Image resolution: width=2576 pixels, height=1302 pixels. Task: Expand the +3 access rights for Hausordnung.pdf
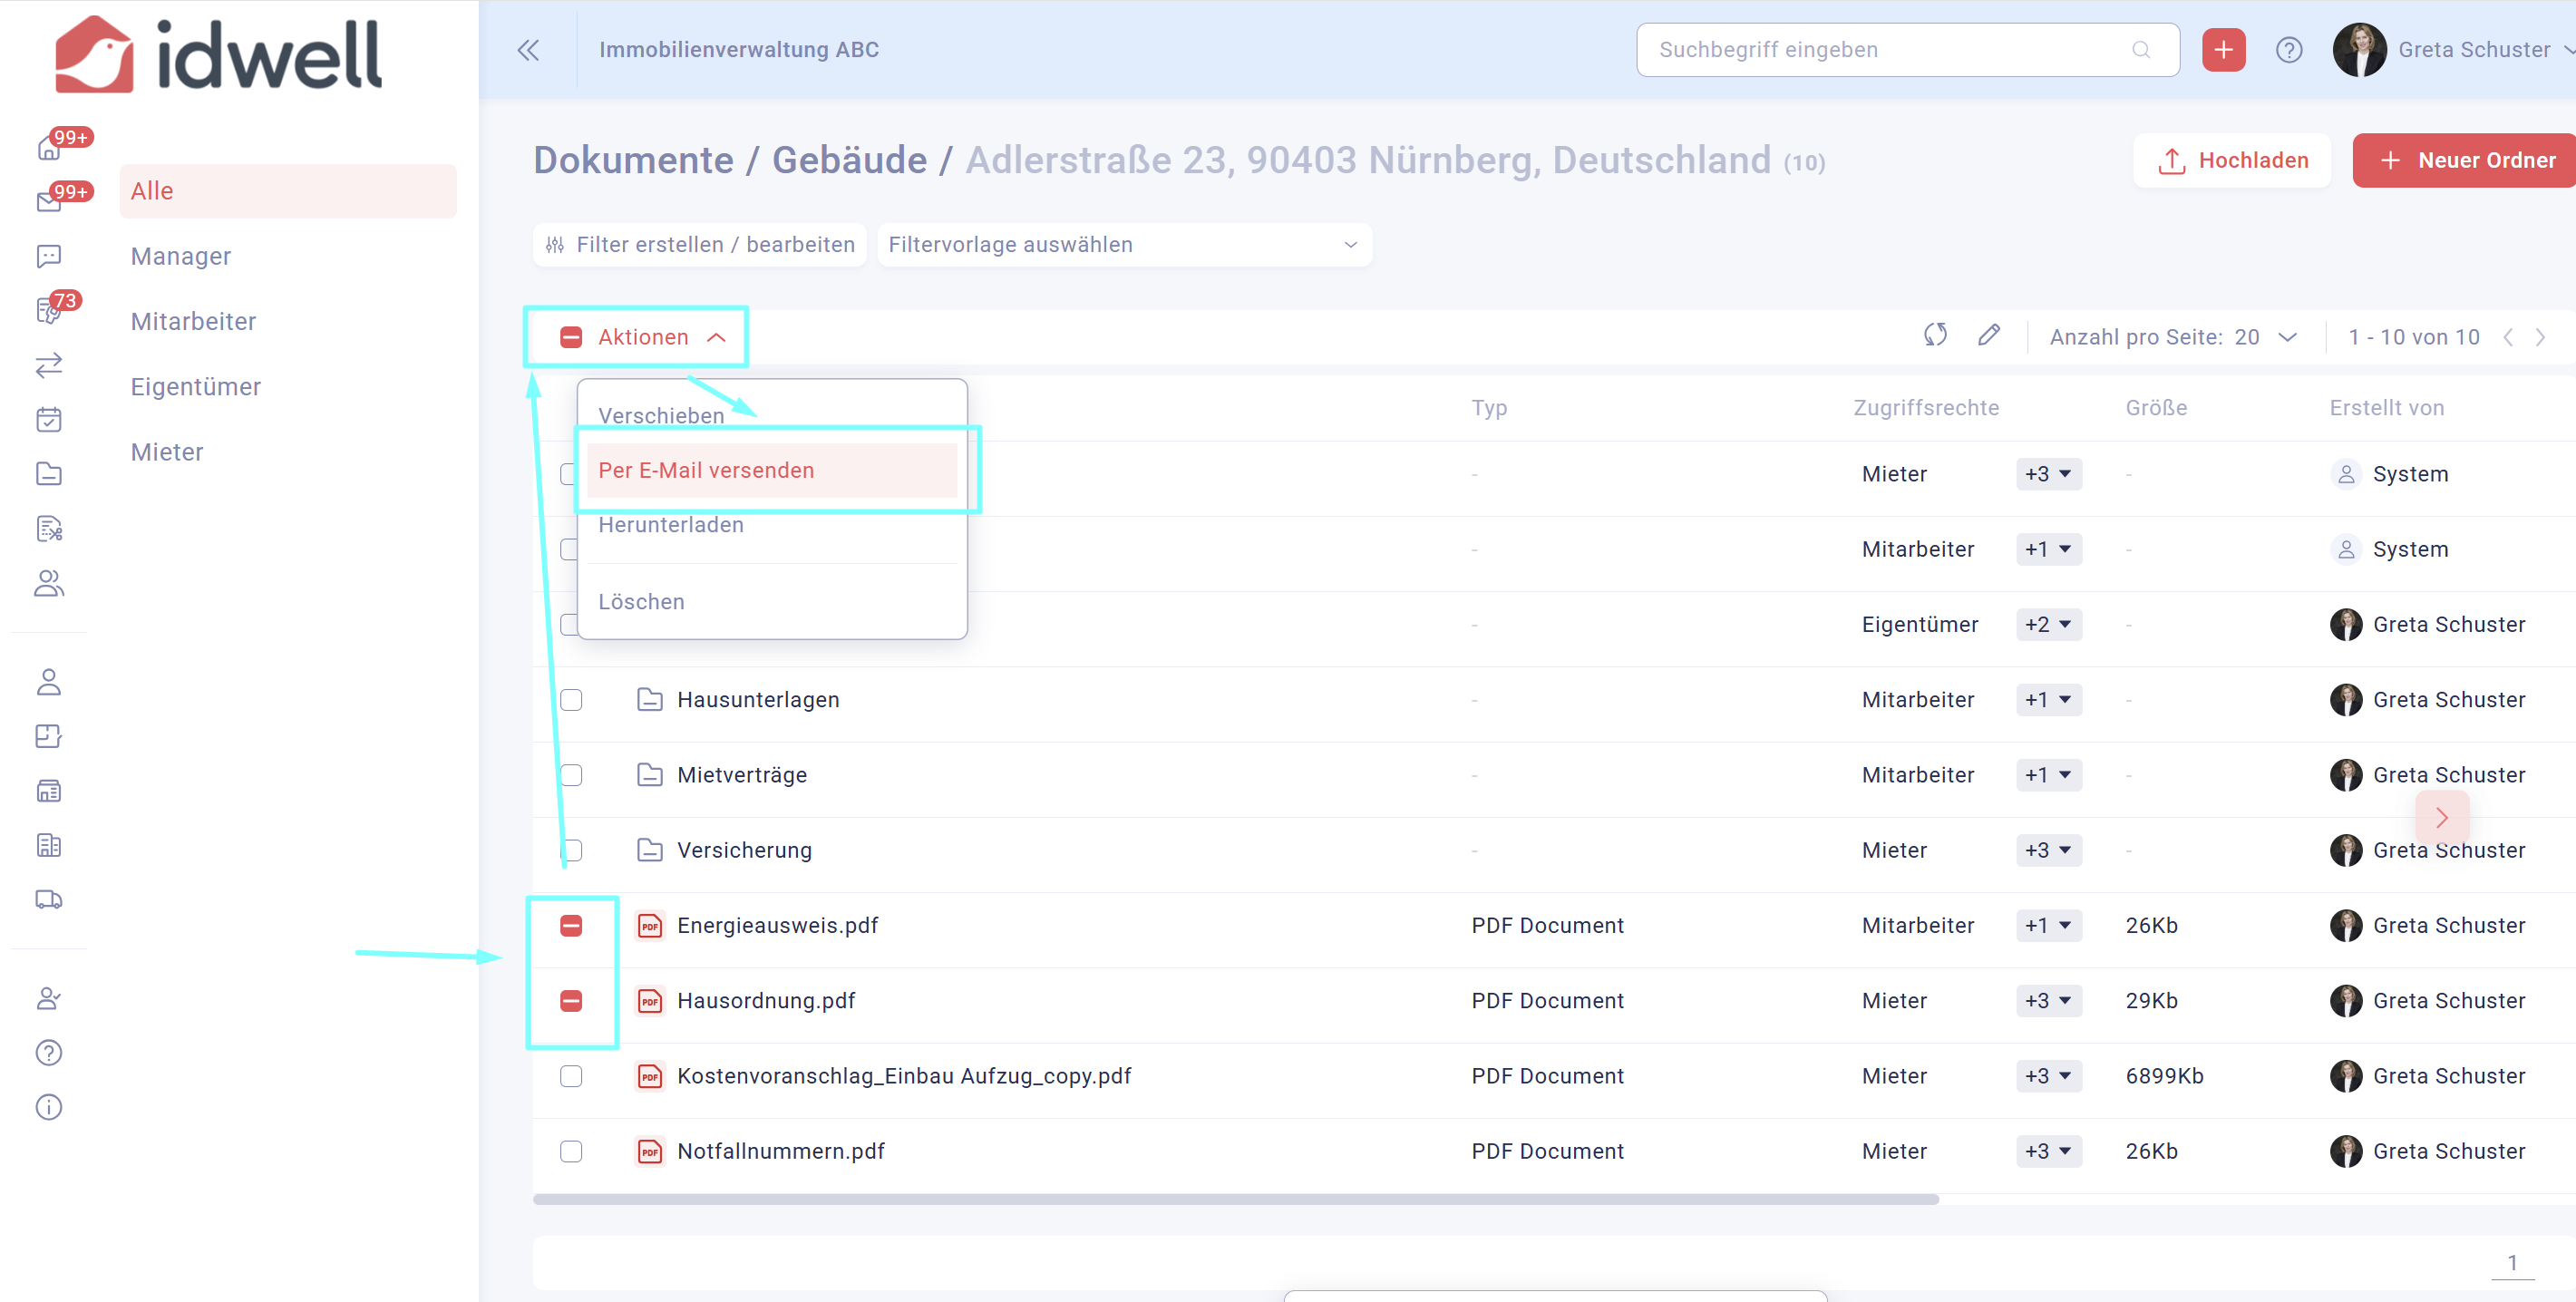coord(2048,1001)
